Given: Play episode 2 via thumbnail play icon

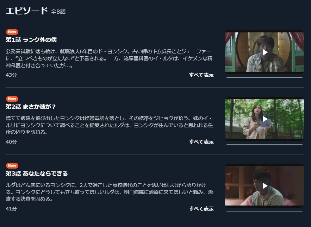Looking at the screenshot, I should tap(265, 119).
